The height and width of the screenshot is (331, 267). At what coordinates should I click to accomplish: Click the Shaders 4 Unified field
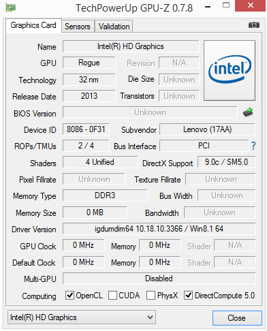[100, 162]
